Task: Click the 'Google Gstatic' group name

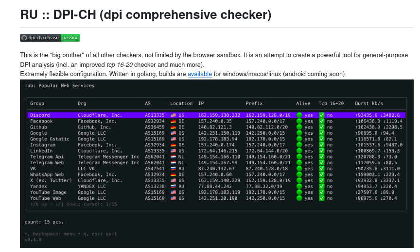Action: pyautogui.click(x=50, y=139)
